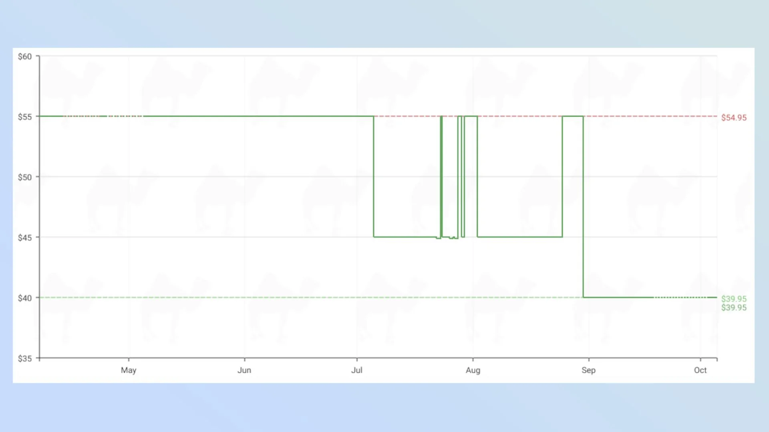Click the Sep month label
Viewport: 769px width, 432px height.
[x=589, y=370]
